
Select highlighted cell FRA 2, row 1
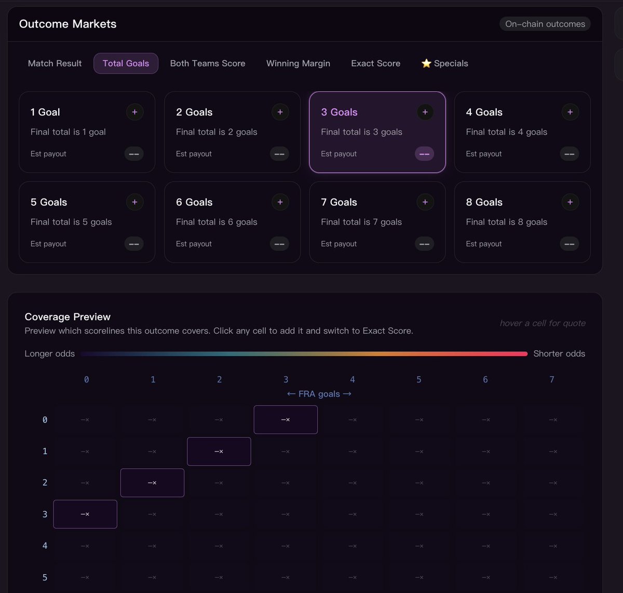pos(219,451)
